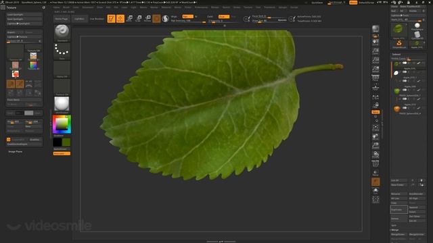Open the LightBox button
The image size is (433, 243).
tap(80, 19)
